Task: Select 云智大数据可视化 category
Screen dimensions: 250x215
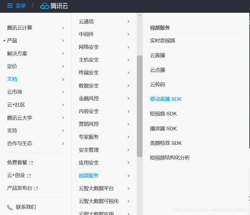Action: (x=99, y=201)
